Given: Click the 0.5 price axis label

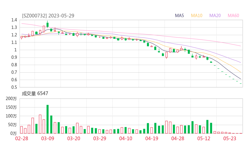Looking at the screenshot, I should click(x=14, y=87).
